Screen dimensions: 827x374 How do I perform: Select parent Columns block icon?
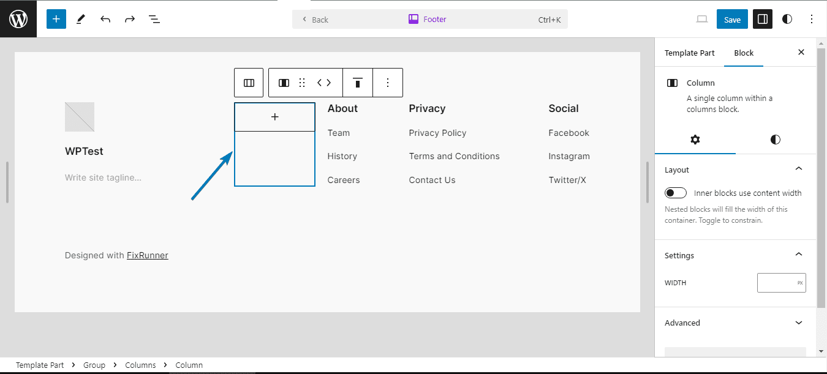(x=249, y=83)
